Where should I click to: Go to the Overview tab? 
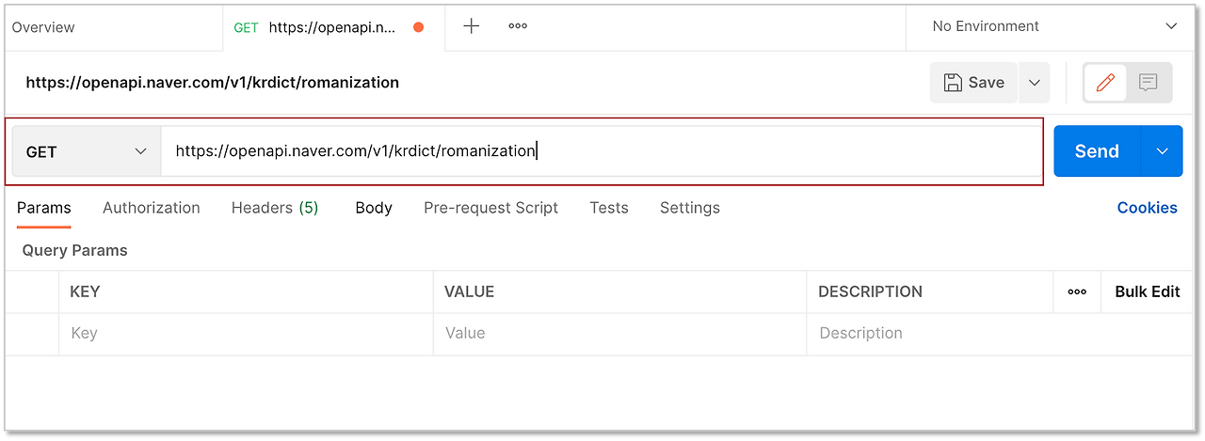[x=43, y=27]
